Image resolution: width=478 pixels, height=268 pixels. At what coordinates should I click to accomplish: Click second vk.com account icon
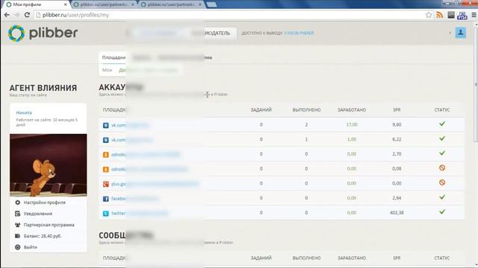click(106, 140)
